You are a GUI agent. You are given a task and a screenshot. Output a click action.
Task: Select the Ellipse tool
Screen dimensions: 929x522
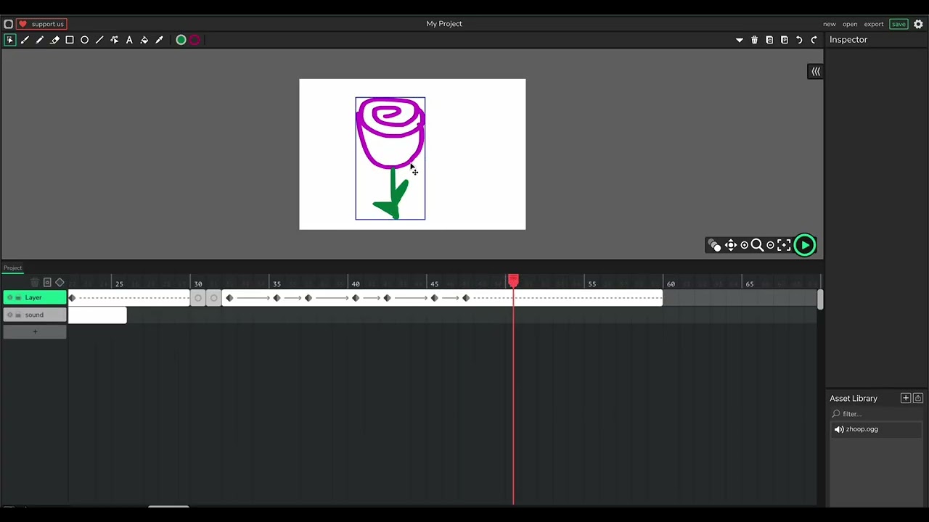pyautogui.click(x=84, y=40)
